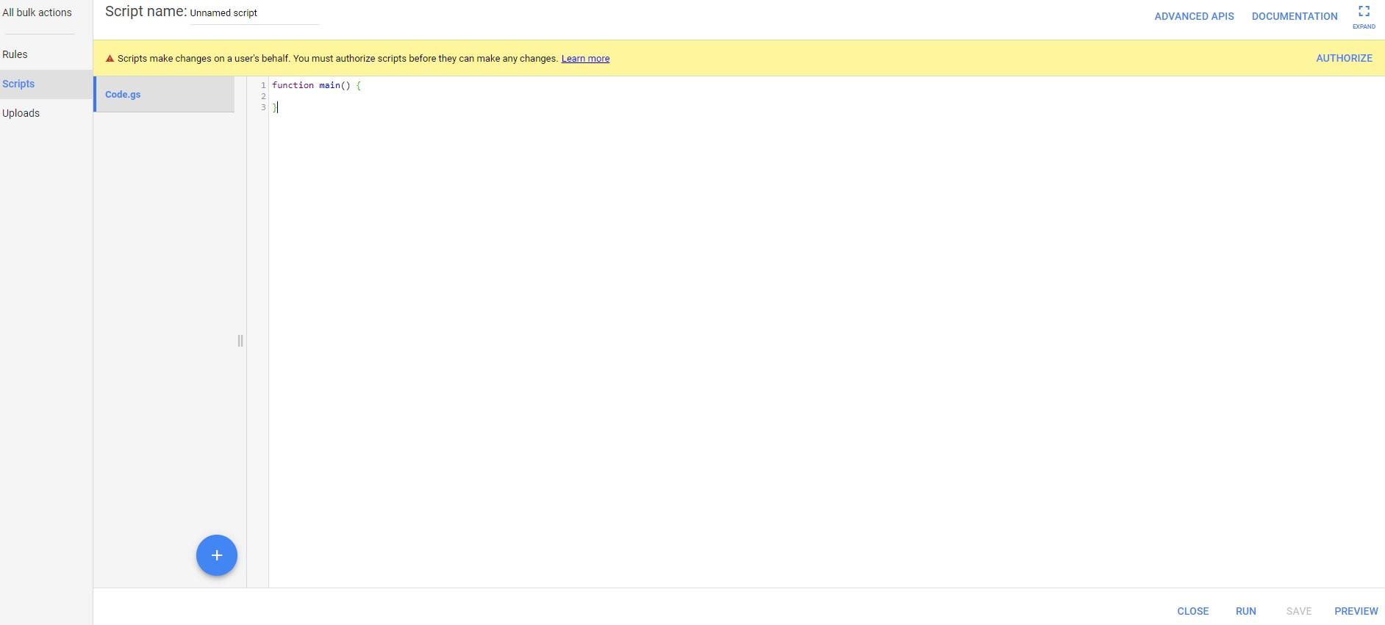Click the Expand fullscreen icon

click(x=1363, y=12)
